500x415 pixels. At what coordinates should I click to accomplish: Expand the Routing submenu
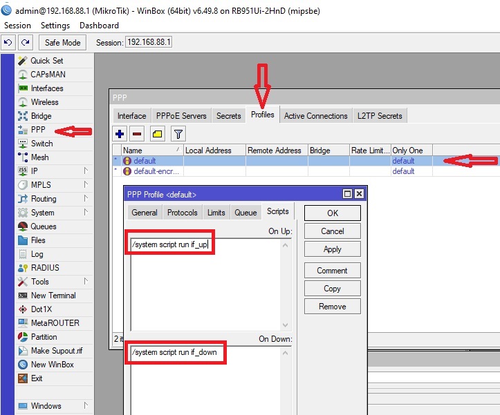(x=44, y=199)
